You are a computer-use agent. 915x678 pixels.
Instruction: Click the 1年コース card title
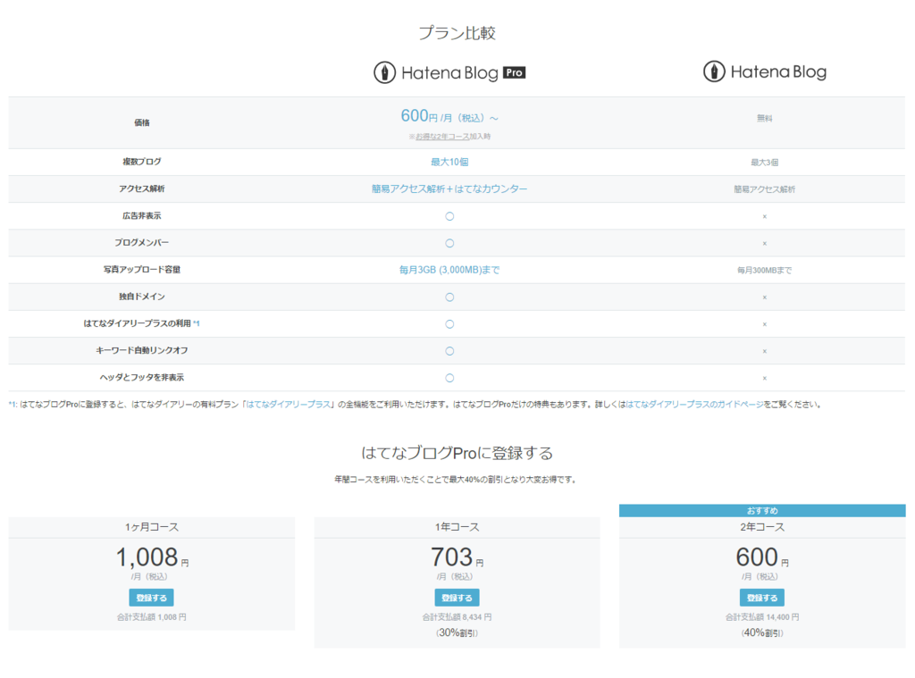(457, 527)
